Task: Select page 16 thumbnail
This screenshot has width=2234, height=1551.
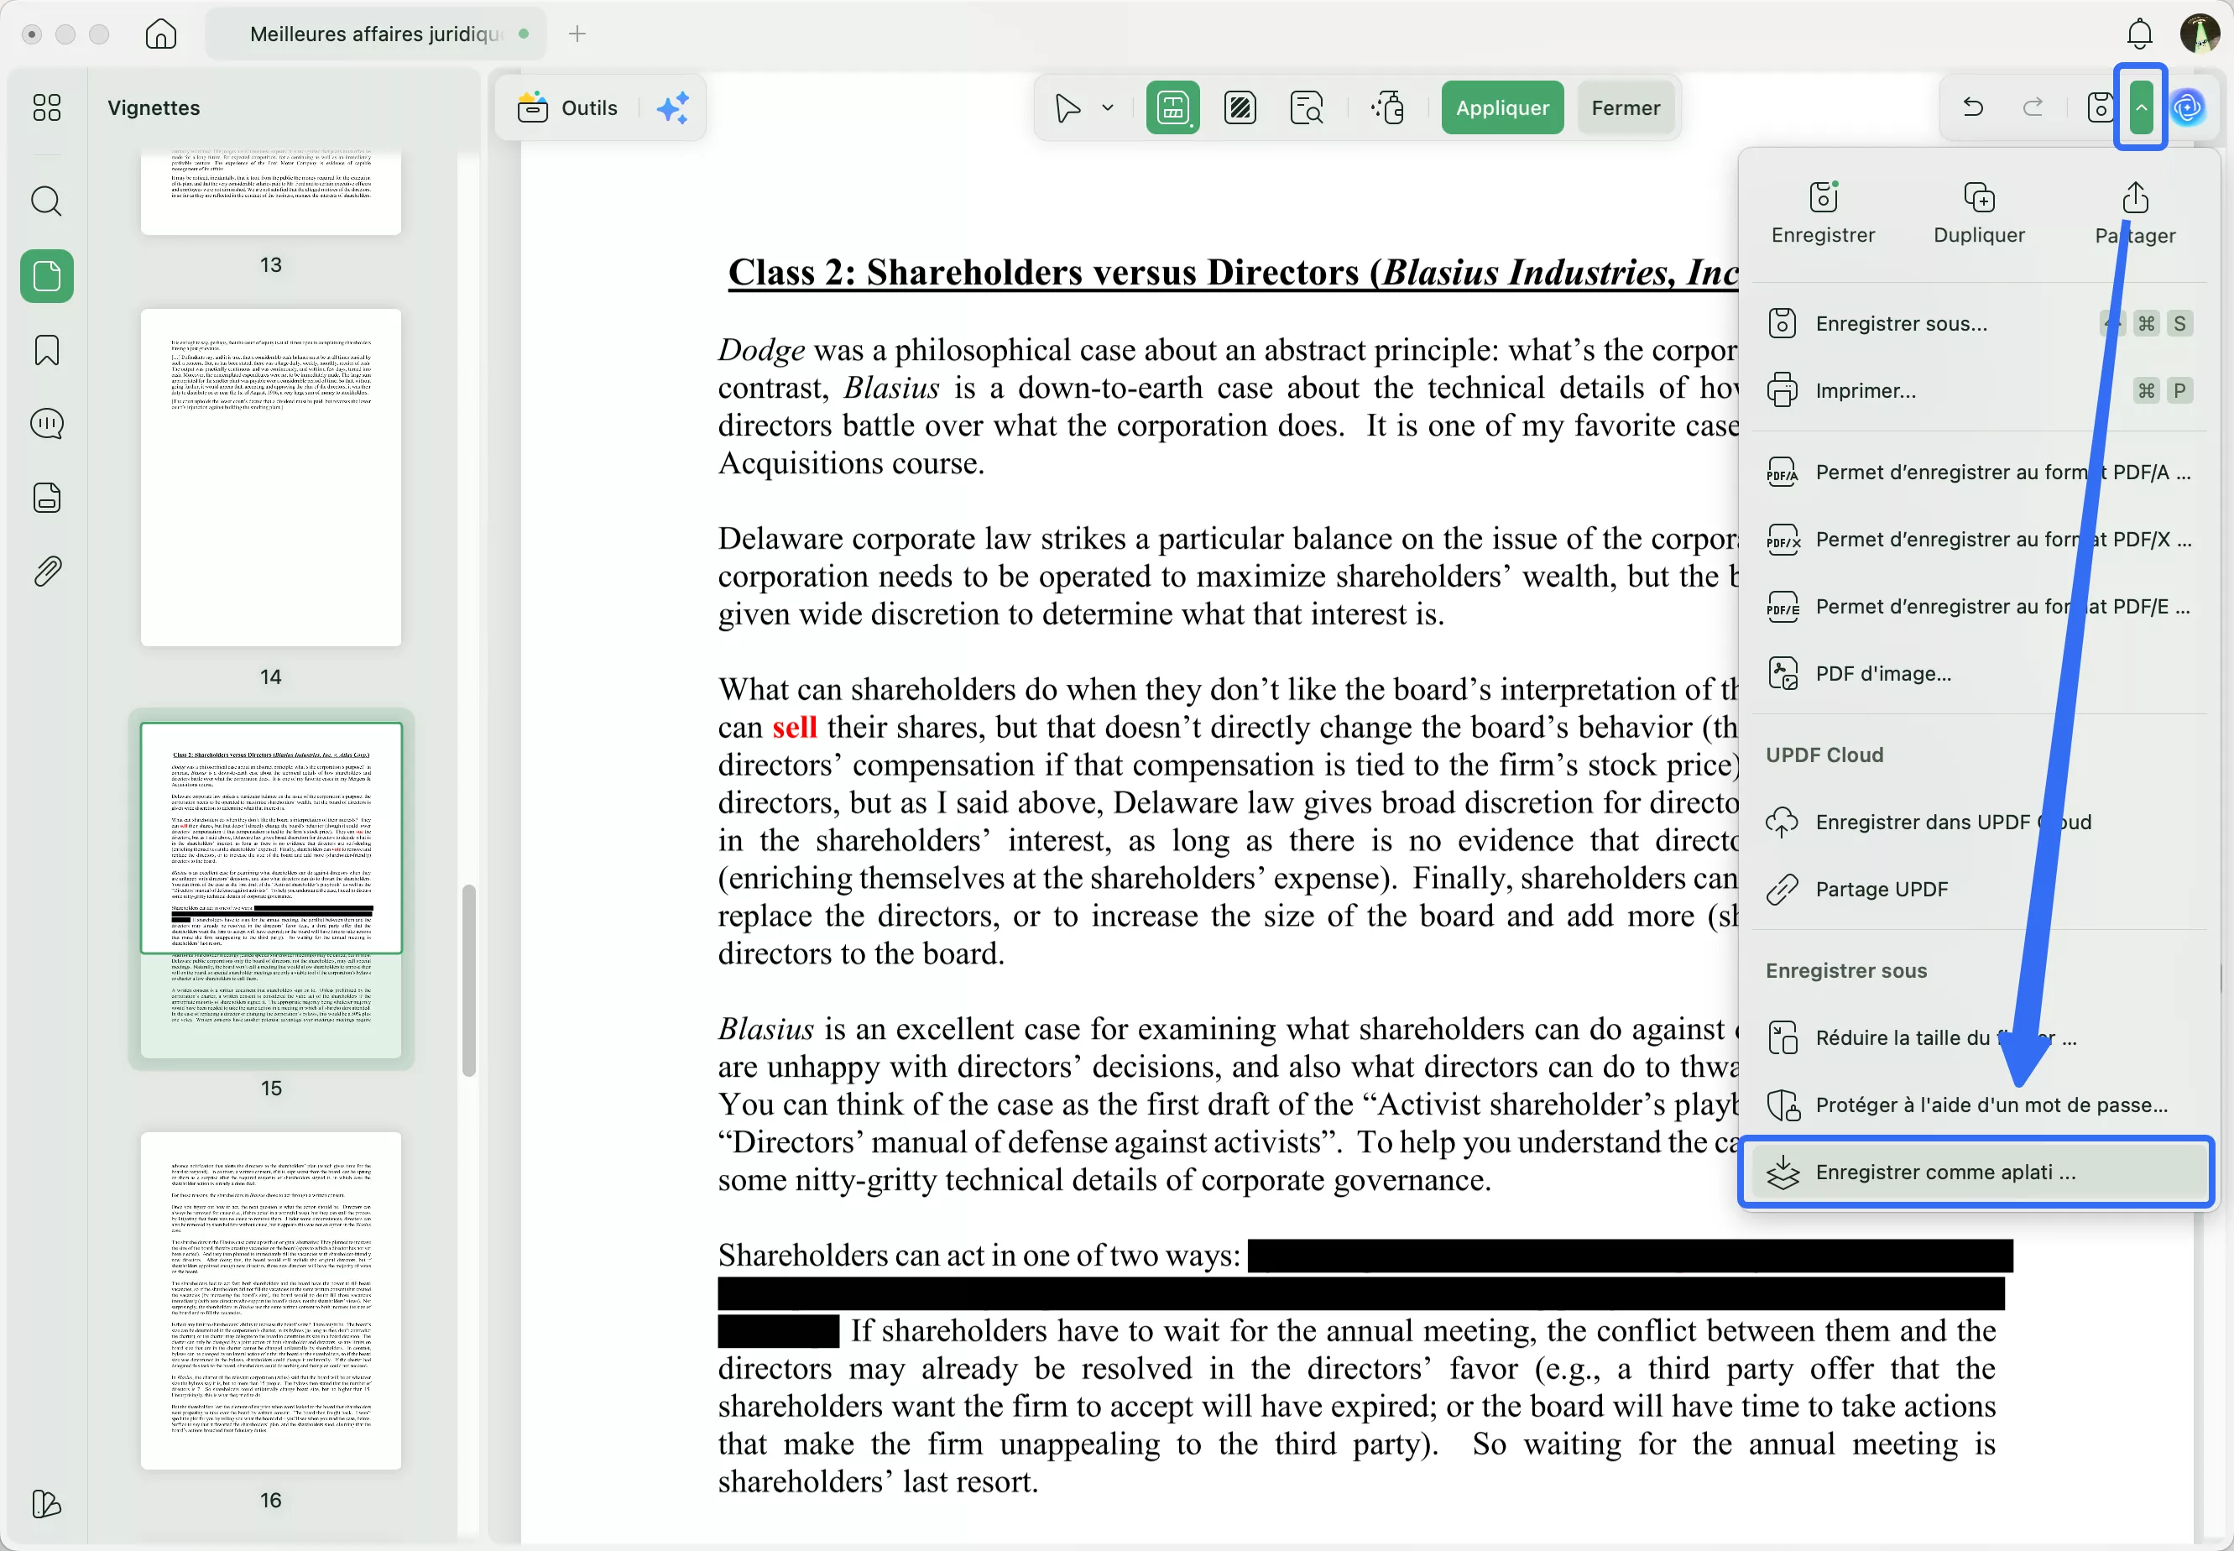Action: point(270,1300)
